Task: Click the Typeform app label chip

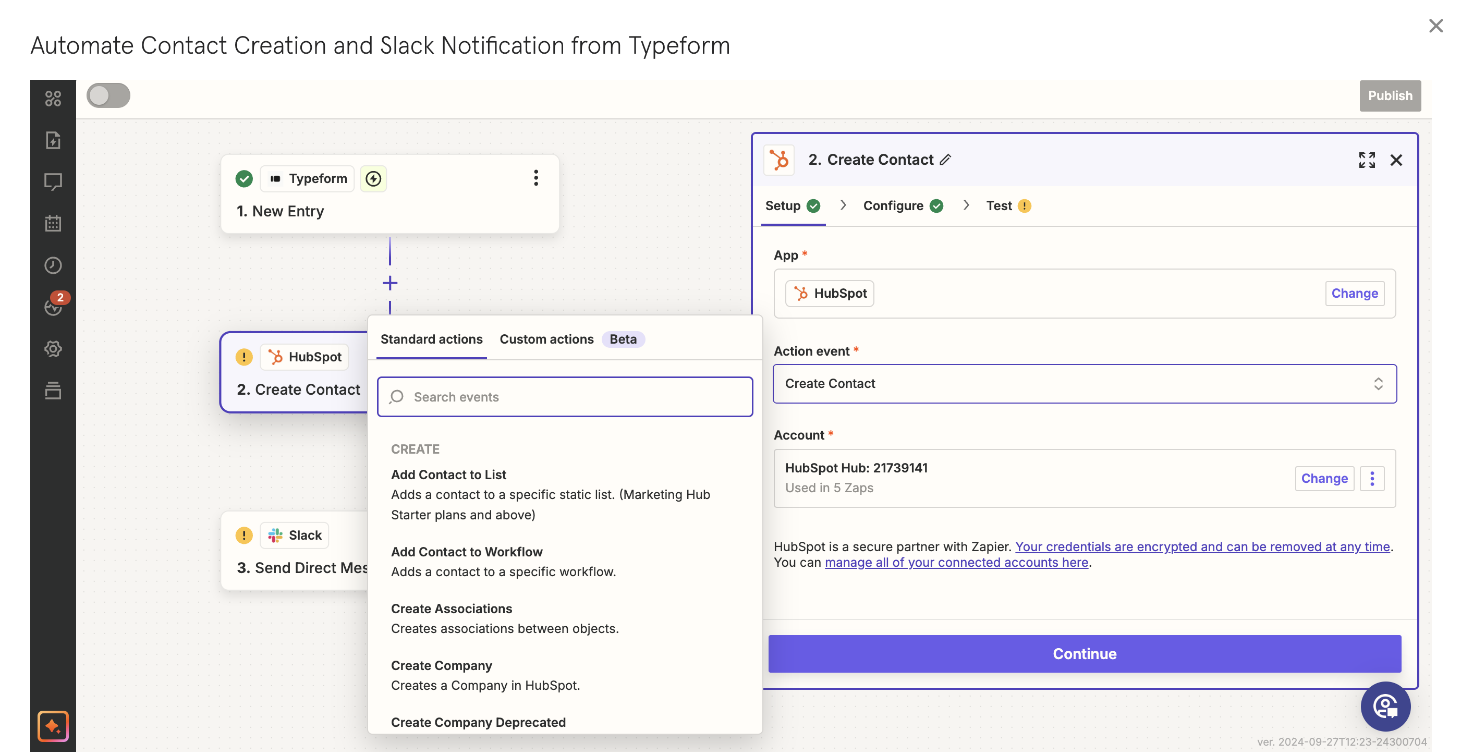Action: [x=307, y=179]
